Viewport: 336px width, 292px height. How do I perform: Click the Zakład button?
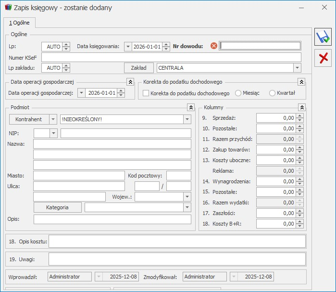tap(138, 68)
